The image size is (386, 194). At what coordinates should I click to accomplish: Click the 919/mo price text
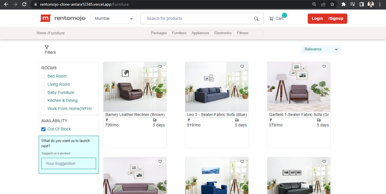194,125
